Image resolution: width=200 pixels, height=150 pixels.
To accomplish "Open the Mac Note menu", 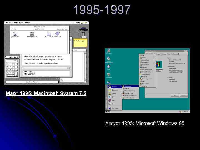I will click(x=21, y=23).
